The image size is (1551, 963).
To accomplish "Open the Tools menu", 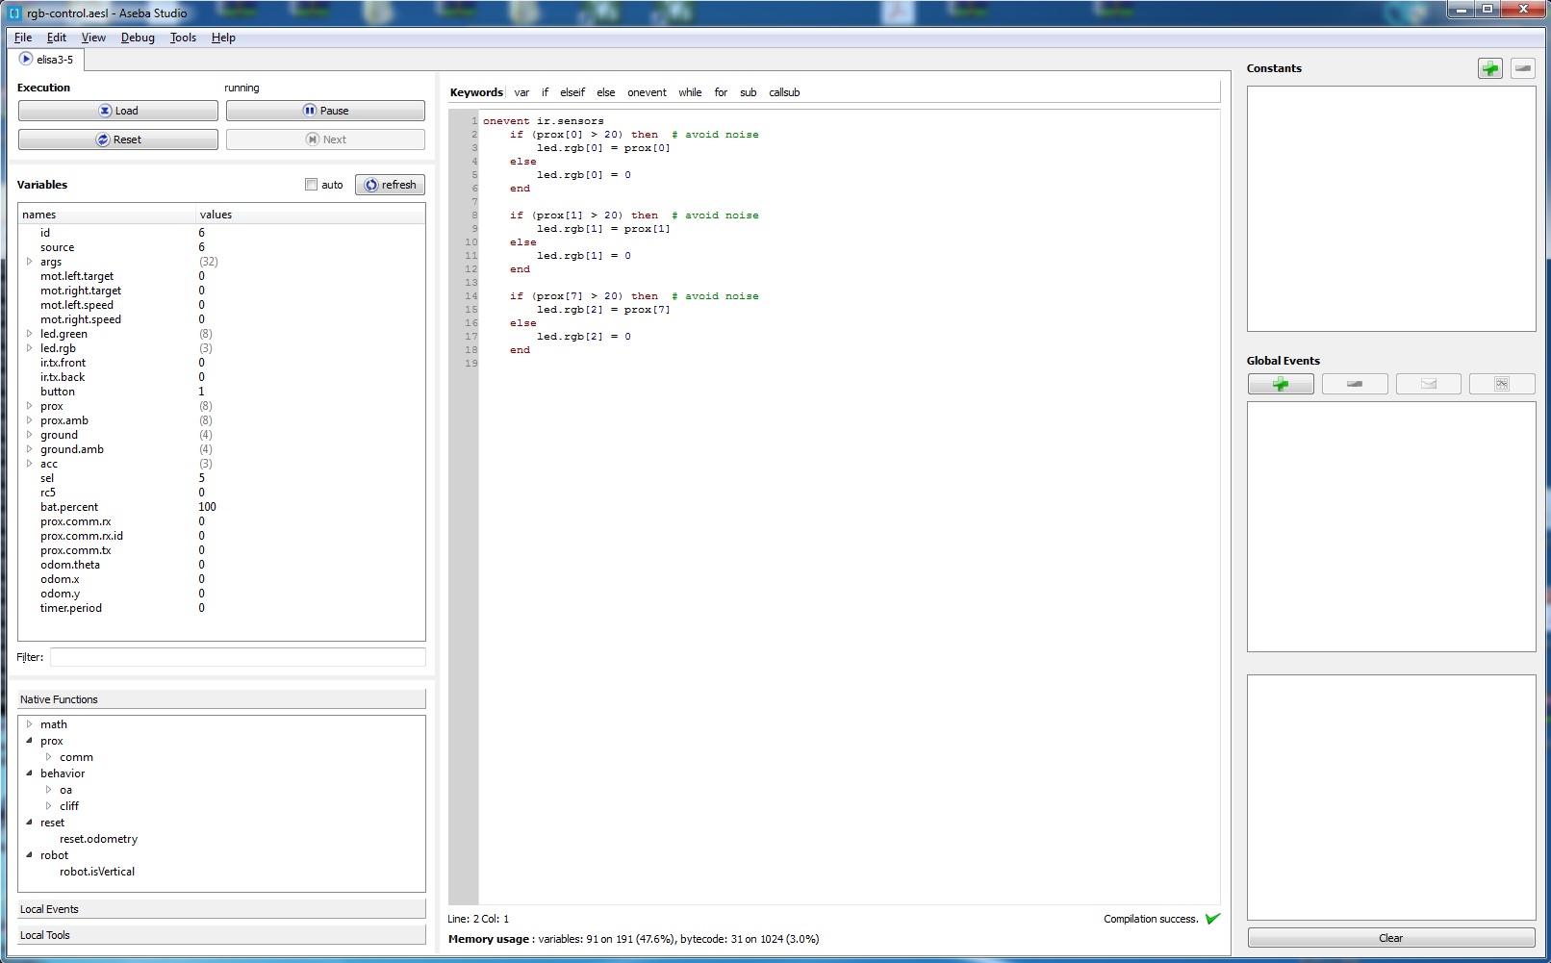I will click(183, 38).
